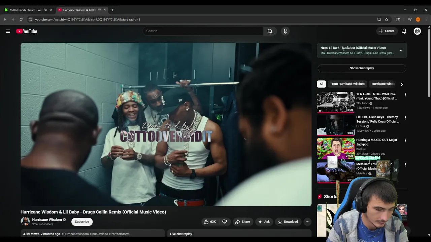Close the MrBackPackN Stream tab
The width and height of the screenshot is (431, 242).
tap(51, 10)
